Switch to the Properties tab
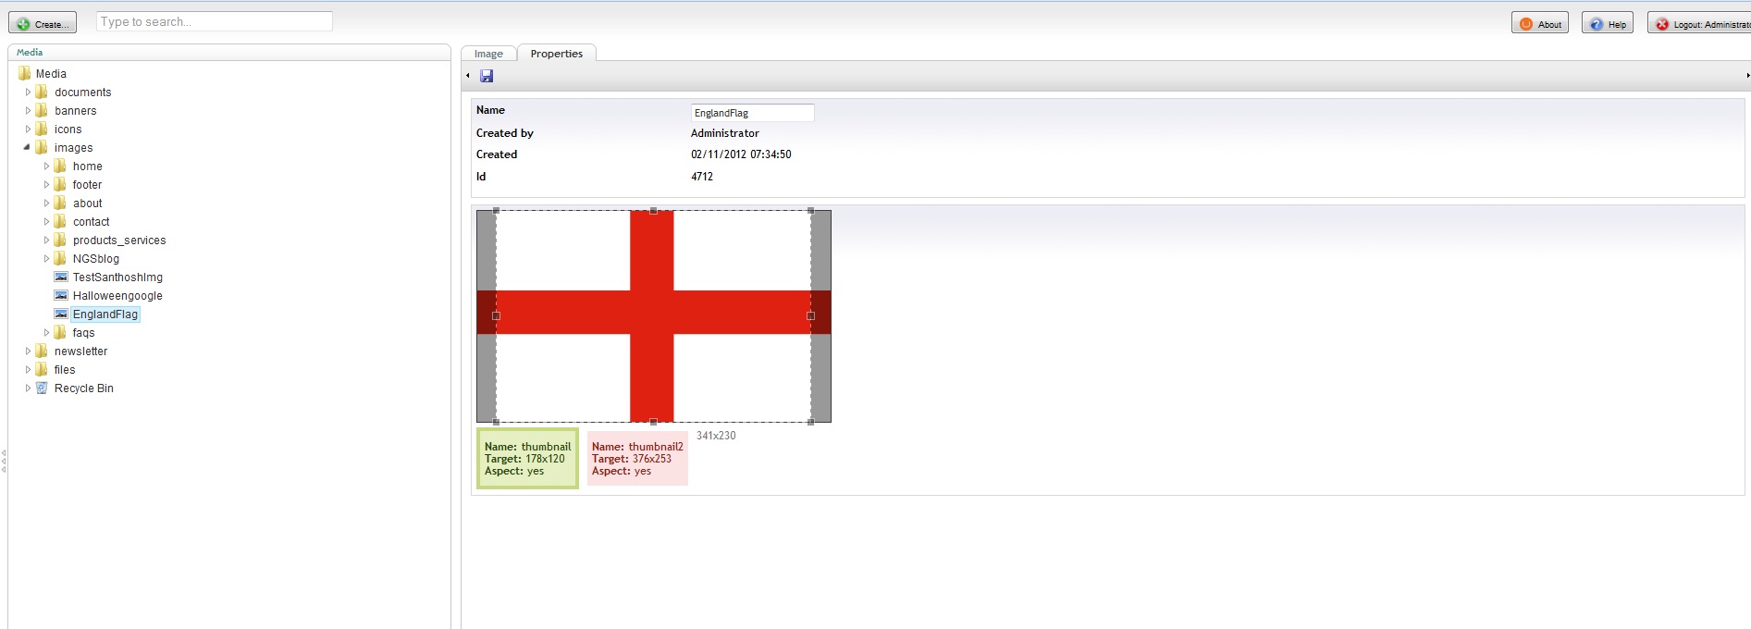Viewport: 1751px width, 629px height. click(x=557, y=54)
